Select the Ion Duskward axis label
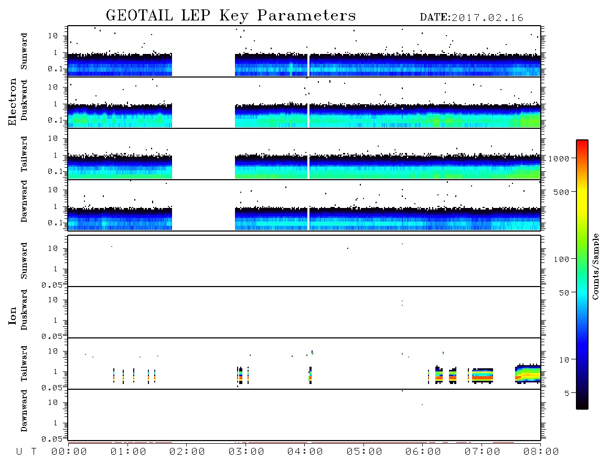Image resolution: width=599 pixels, height=461 pixels. (x=24, y=310)
